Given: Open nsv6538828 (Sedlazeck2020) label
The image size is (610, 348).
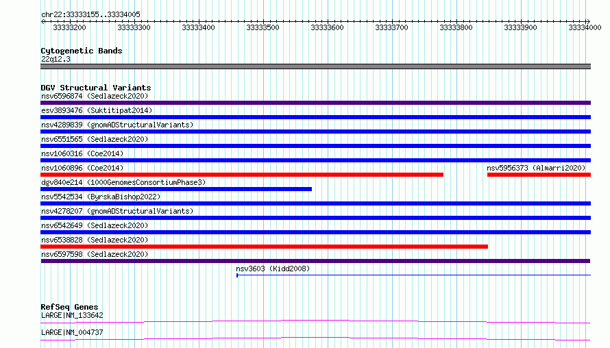Looking at the screenshot, I should click(95, 240).
